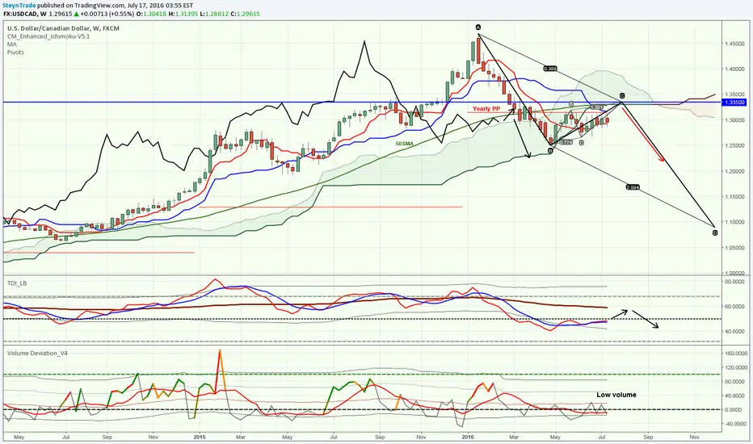Click the 1.40000 price axis value
Image resolution: width=753 pixels, height=444 pixels.
click(734, 69)
